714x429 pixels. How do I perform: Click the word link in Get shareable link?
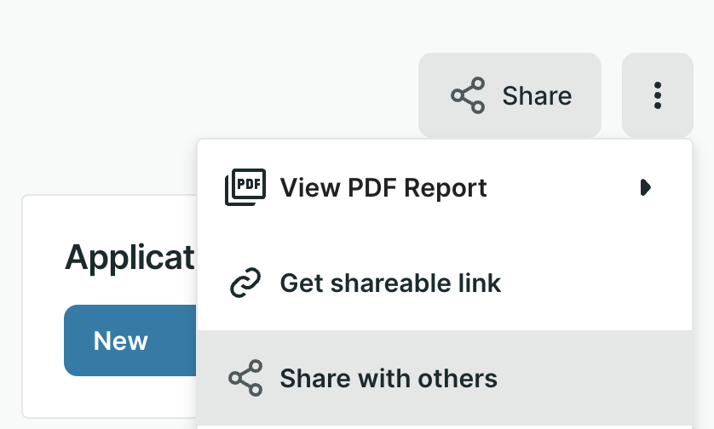click(x=479, y=283)
